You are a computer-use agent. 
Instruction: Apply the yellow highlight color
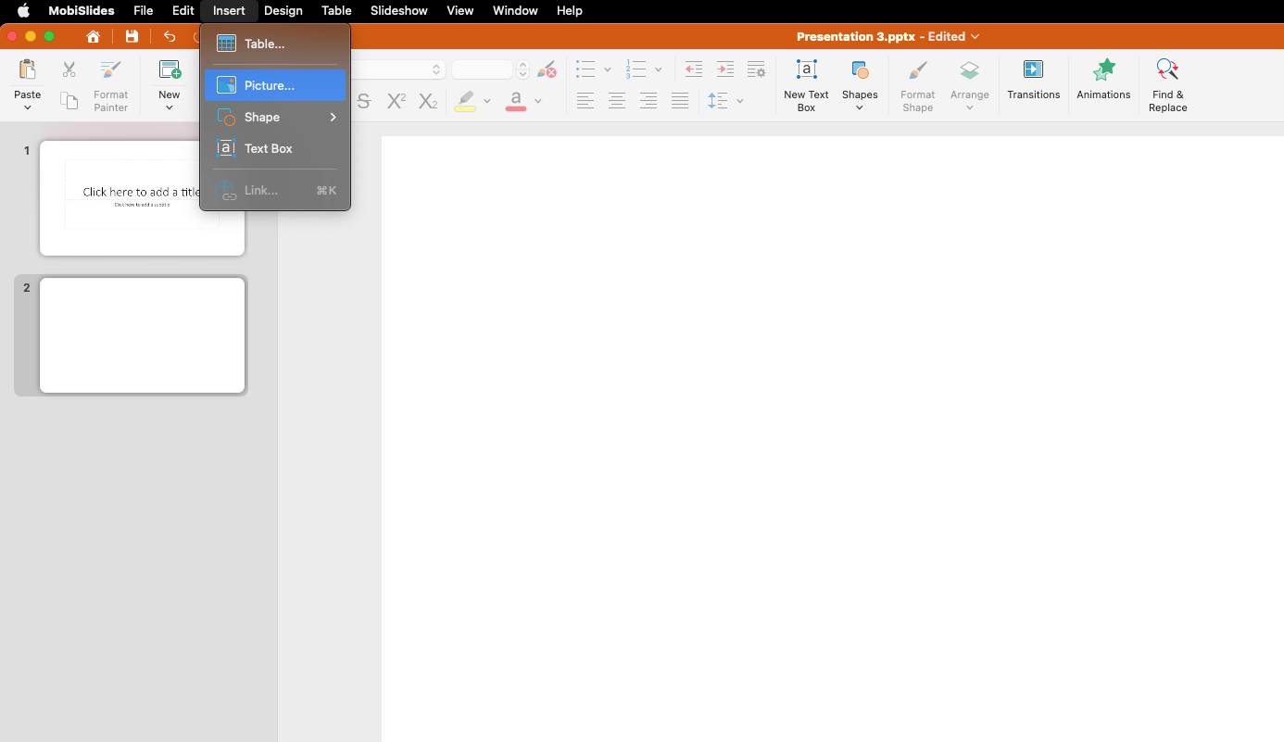465,101
